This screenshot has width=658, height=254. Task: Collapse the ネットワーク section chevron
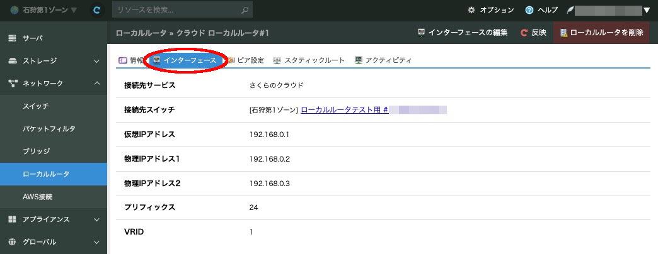point(96,83)
